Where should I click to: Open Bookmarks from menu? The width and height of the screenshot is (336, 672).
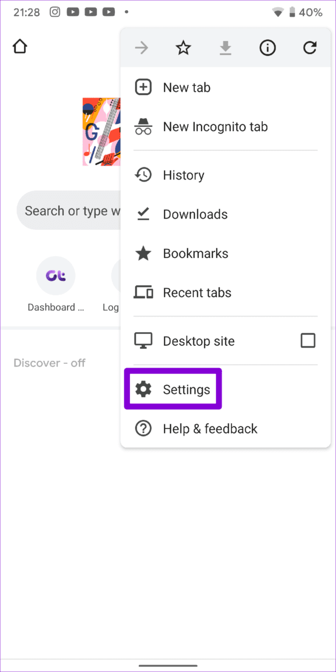(x=226, y=254)
